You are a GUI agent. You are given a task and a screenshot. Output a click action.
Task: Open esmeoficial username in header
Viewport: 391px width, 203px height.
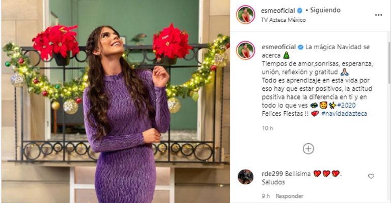pyautogui.click(x=278, y=11)
